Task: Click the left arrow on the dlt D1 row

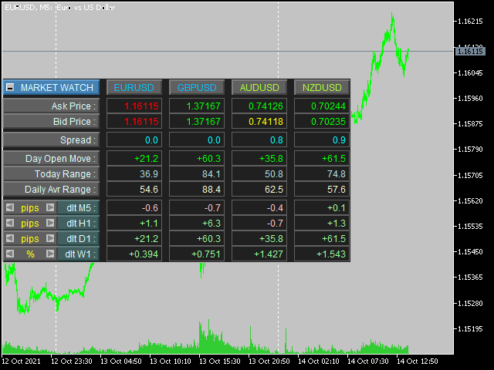Action: click(x=9, y=238)
